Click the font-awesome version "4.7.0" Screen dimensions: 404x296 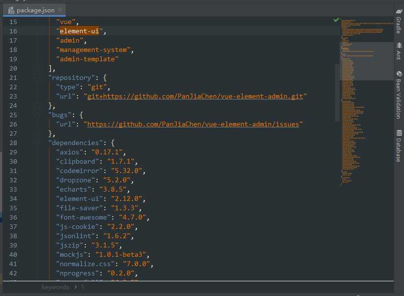pos(132,218)
